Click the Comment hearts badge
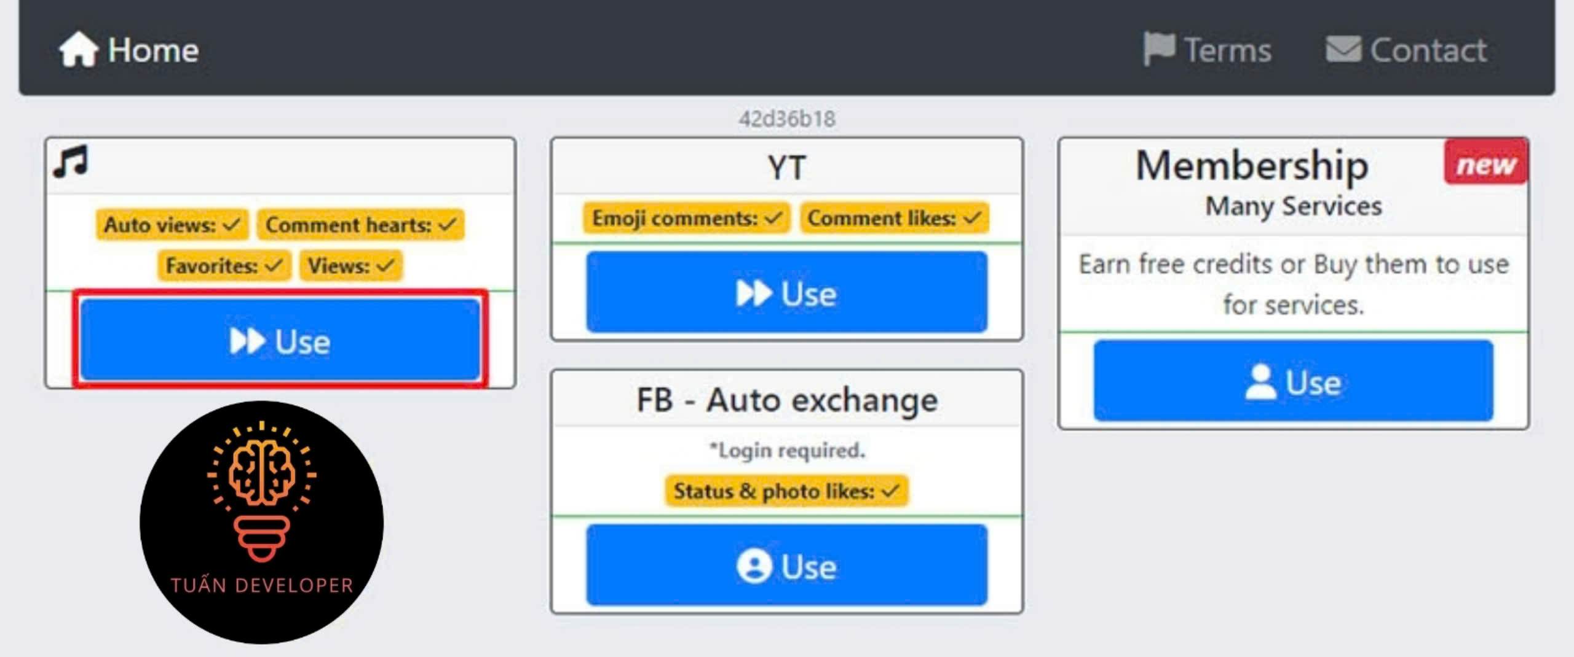The width and height of the screenshot is (1574, 657). 361,225
